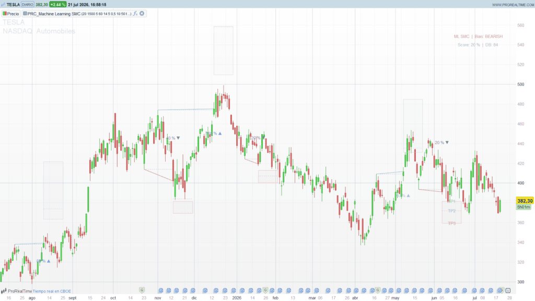This screenshot has height=301, width=535.
Task: Open the fx indicator settings icon
Action: tap(135, 14)
